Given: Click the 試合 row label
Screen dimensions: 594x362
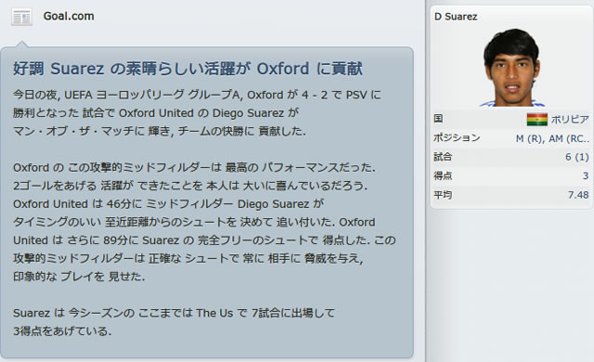Looking at the screenshot, I should 443,157.
